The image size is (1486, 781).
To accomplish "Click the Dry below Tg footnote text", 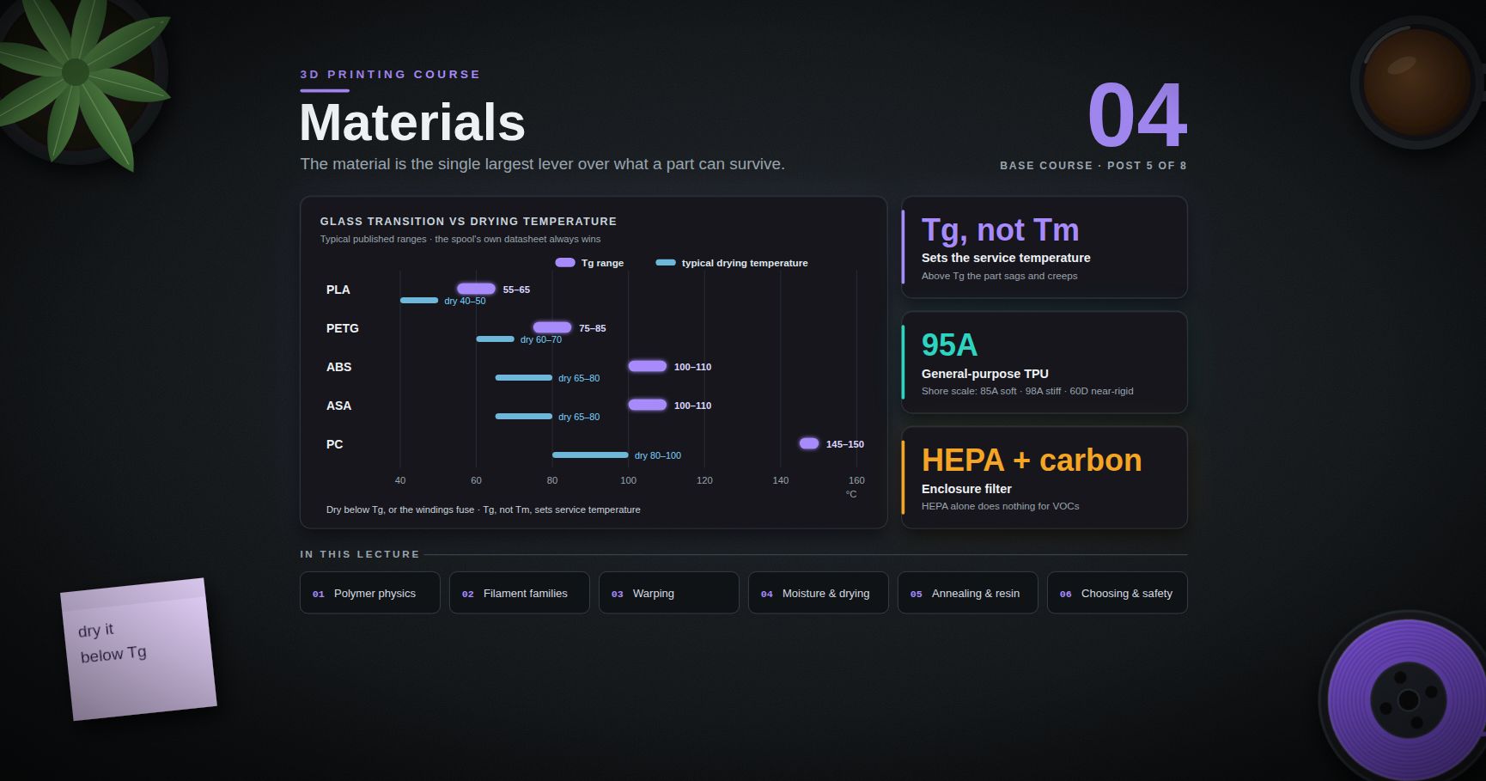I will pos(484,509).
